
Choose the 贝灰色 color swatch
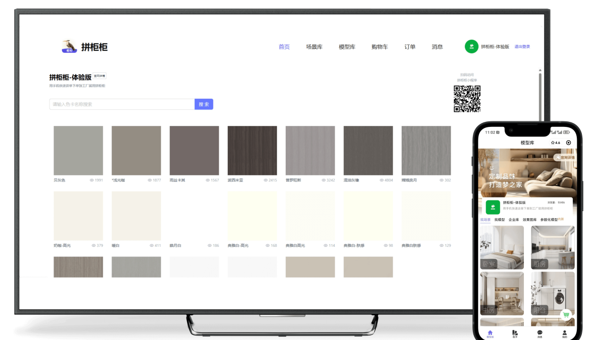tap(78, 151)
